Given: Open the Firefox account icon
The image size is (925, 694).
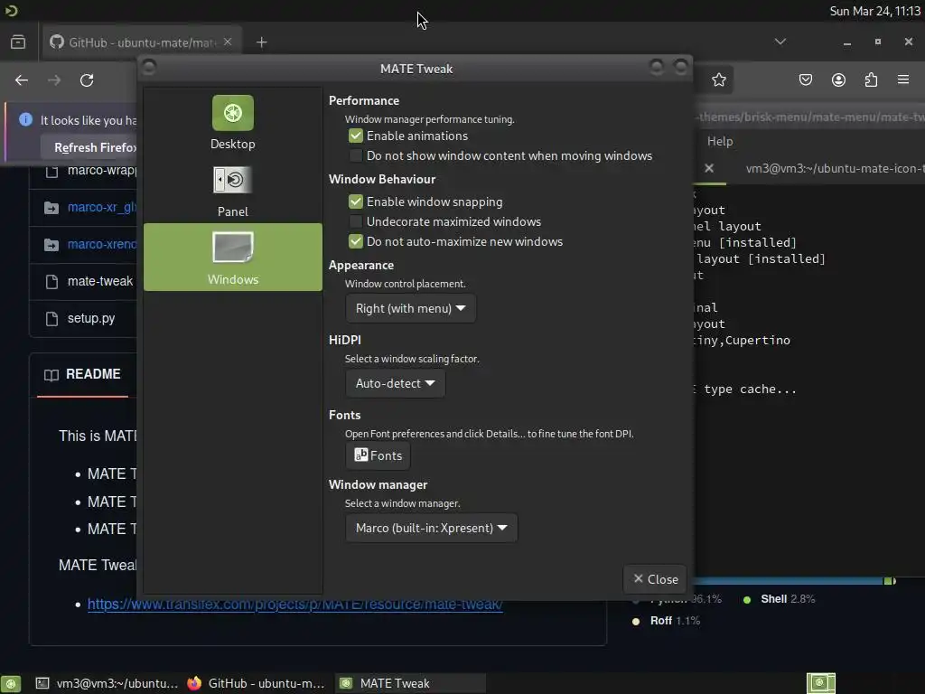Looking at the screenshot, I should click(838, 80).
